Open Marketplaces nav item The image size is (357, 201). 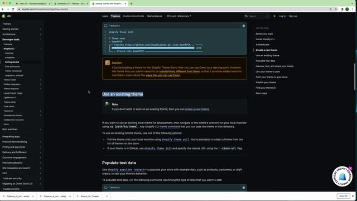(155, 16)
